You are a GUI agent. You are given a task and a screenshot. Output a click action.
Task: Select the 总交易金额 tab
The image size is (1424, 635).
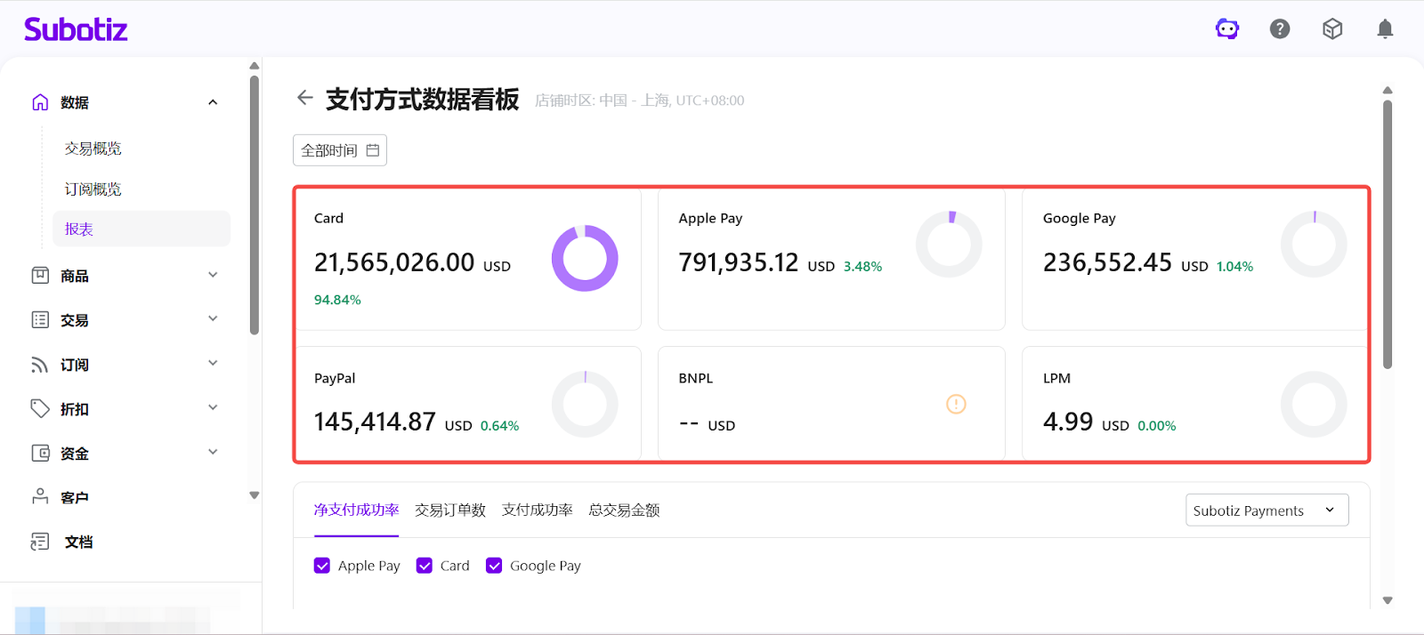624,510
